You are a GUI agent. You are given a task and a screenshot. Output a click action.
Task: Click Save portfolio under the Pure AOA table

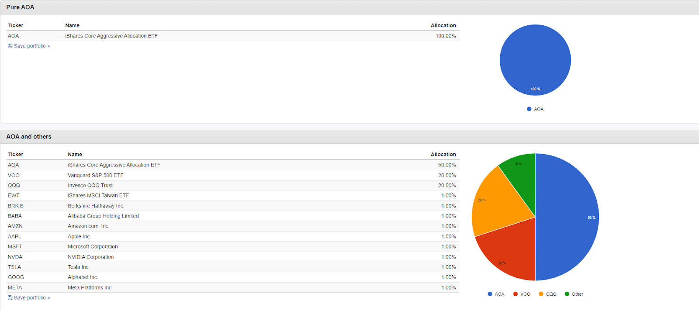[29, 46]
